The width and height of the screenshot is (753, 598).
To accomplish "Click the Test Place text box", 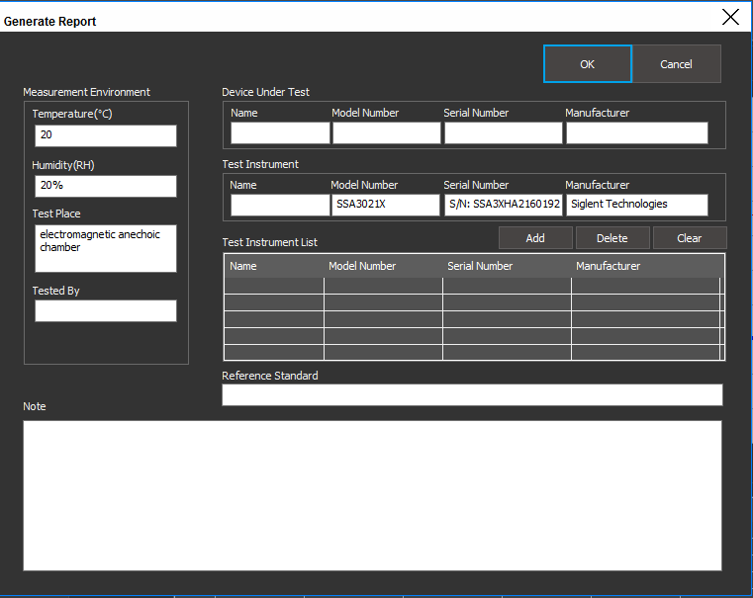I will pos(106,248).
